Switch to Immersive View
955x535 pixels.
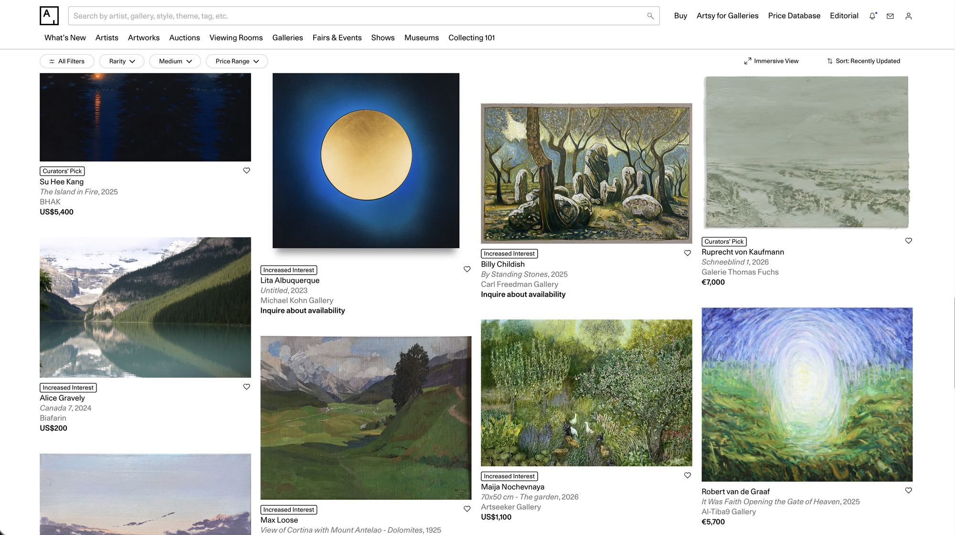771,61
